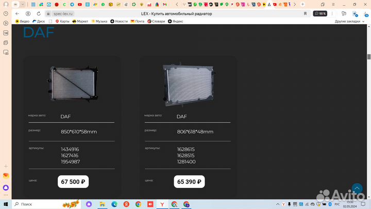The width and height of the screenshot is (371, 209).
Task: Go back to the previous page
Action: tap(17, 14)
